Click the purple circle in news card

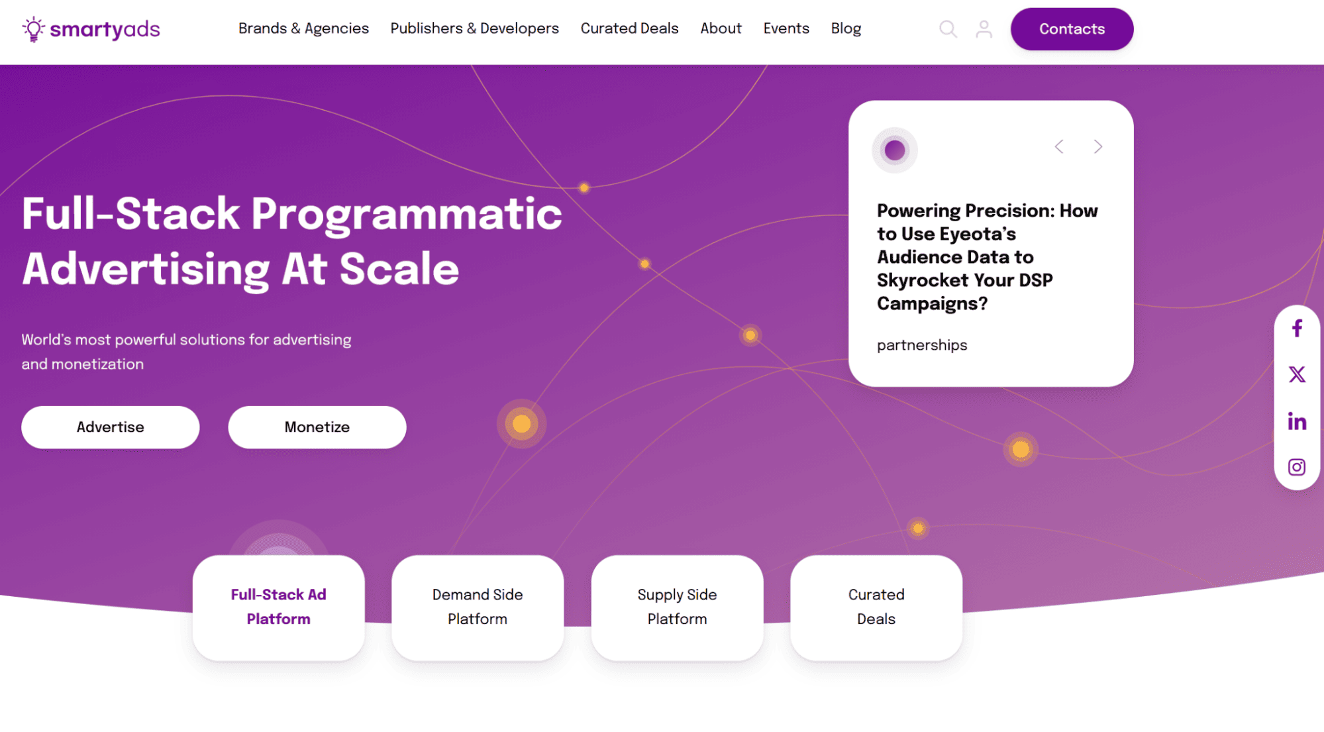pyautogui.click(x=894, y=150)
